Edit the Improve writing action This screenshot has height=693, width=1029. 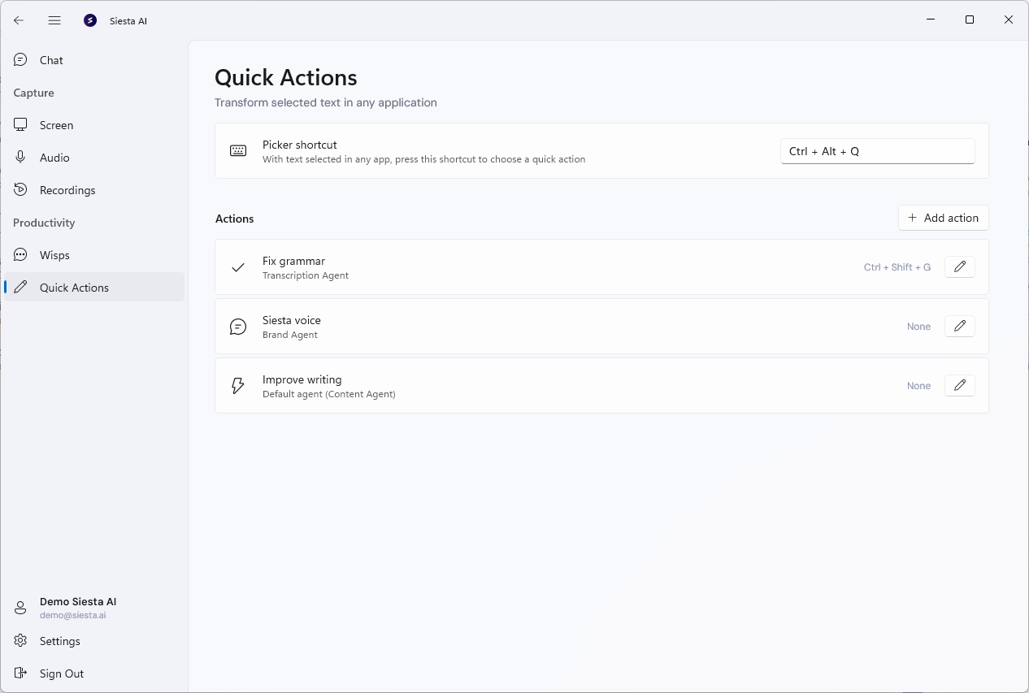click(x=960, y=386)
